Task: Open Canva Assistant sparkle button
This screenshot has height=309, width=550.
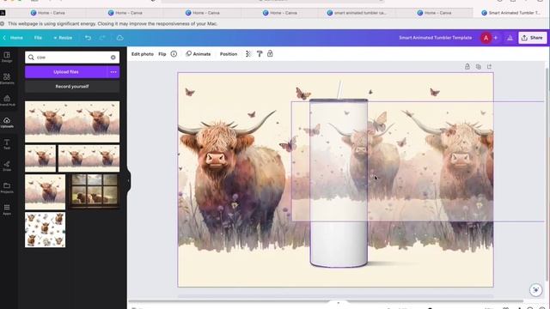Action: click(x=535, y=290)
